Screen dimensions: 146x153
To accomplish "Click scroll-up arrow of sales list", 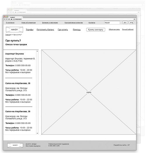I will click(x=37, y=51).
